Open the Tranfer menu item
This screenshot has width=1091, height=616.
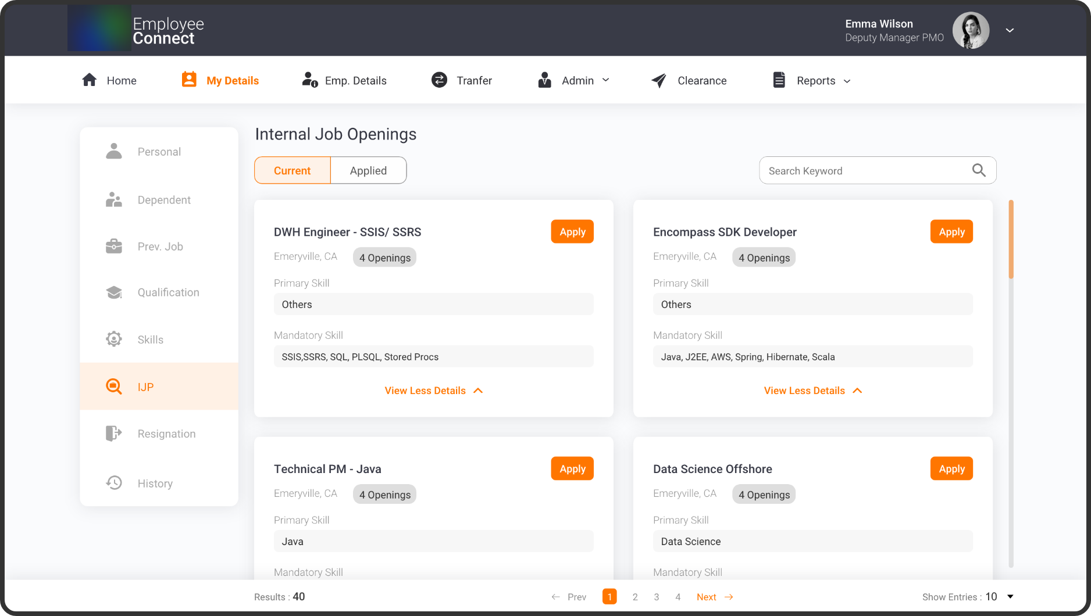(x=462, y=80)
